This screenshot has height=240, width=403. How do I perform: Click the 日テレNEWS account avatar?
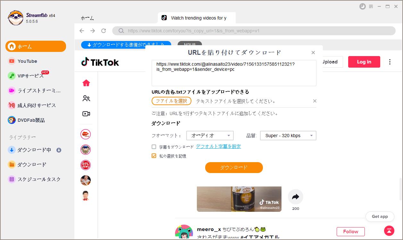click(86, 165)
